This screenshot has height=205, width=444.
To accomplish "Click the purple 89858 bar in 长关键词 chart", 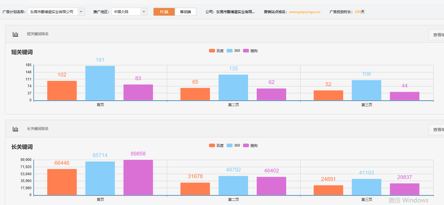I will pyautogui.click(x=138, y=177).
